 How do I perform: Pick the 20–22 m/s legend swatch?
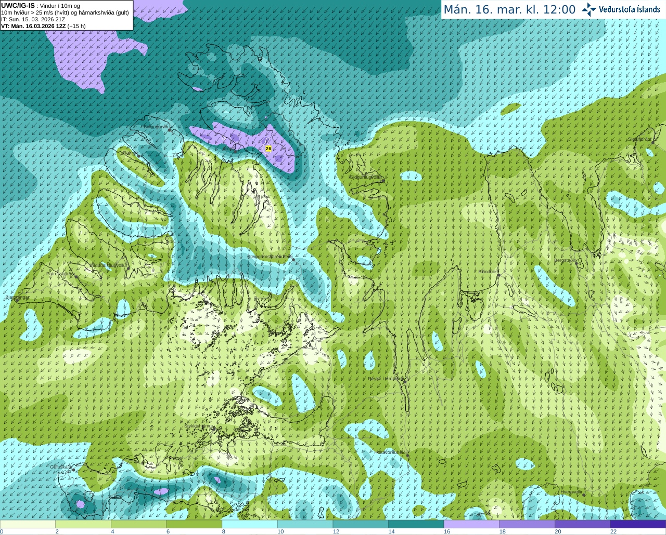click(x=583, y=524)
